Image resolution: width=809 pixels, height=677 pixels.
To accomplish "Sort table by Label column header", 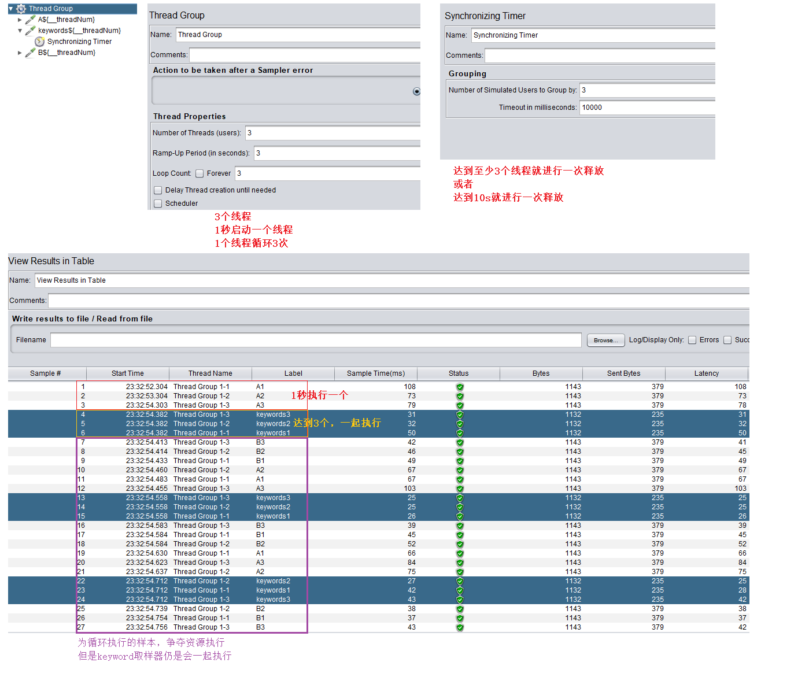I will coord(293,373).
